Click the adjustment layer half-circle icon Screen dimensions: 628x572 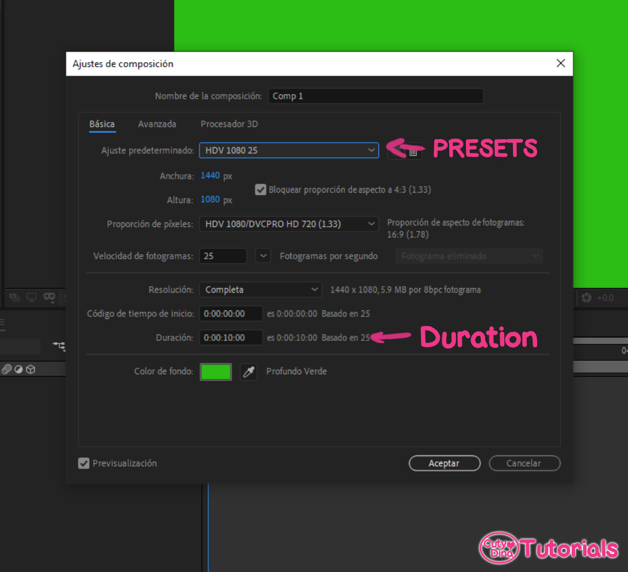(x=18, y=370)
